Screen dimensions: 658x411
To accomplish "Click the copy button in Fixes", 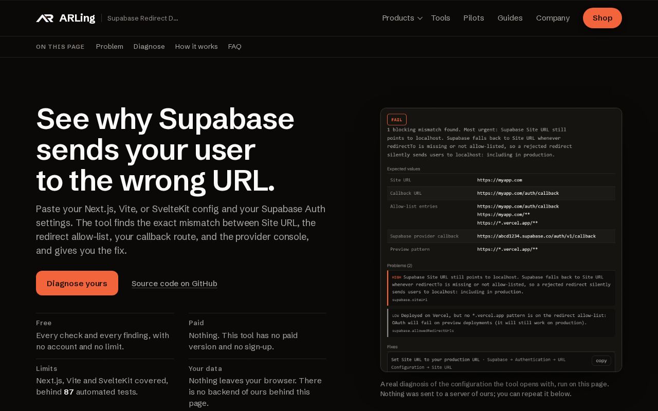I will (x=601, y=361).
